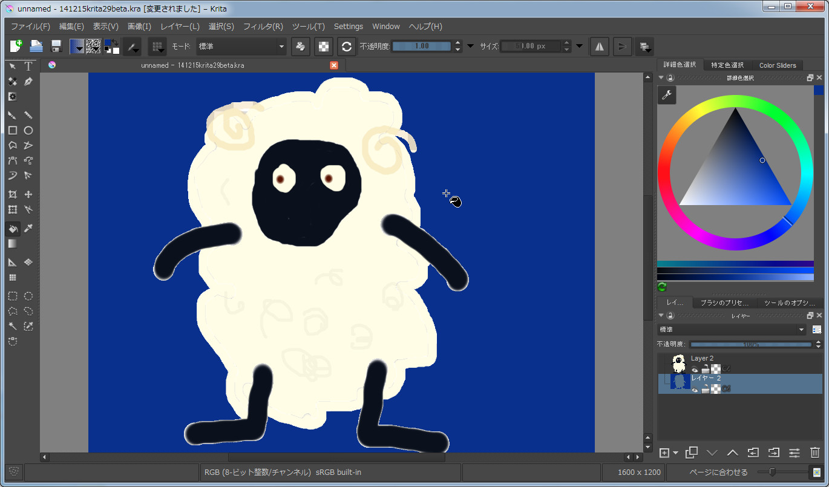The height and width of the screenshot is (487, 829).
Task: Select the Ellipse shape tool
Action: 28,130
